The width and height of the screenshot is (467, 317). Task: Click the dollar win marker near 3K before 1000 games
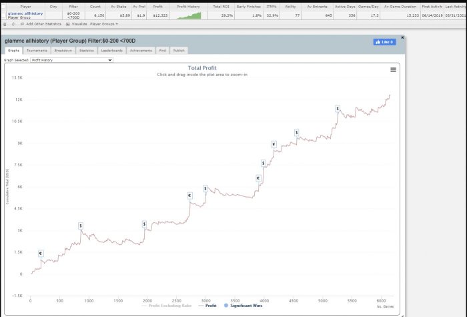(81, 226)
